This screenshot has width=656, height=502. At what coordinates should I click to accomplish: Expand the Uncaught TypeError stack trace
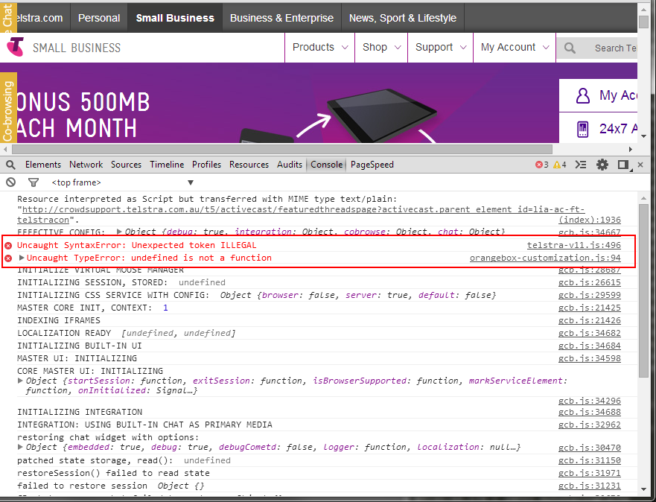[22, 258]
